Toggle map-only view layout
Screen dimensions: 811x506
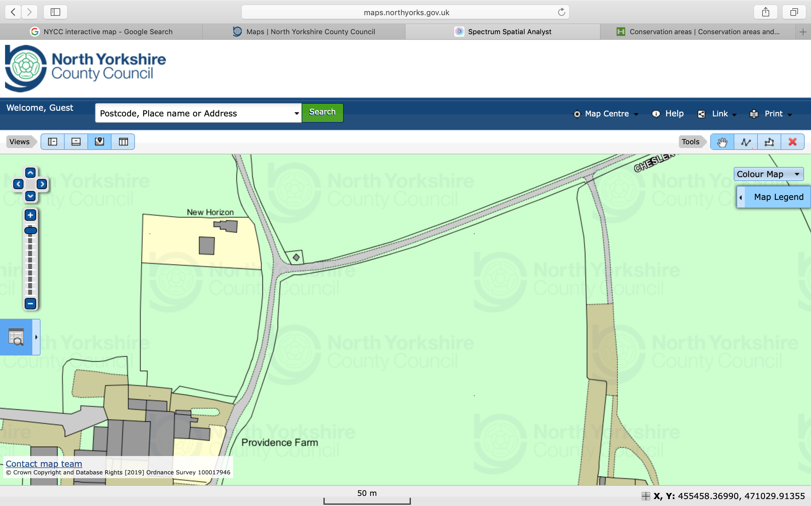(99, 142)
